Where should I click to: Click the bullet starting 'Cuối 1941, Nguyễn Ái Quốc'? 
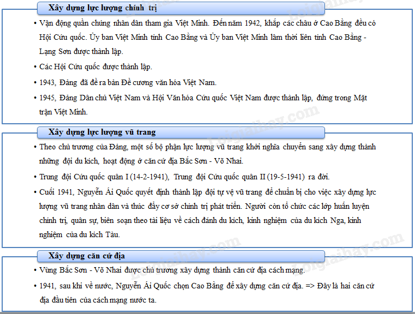click(207, 192)
